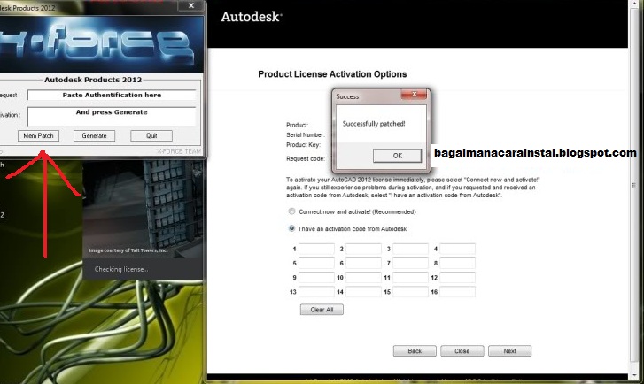Click the Serial Number: label
Viewport: 644px width, 384px height.
click(306, 135)
